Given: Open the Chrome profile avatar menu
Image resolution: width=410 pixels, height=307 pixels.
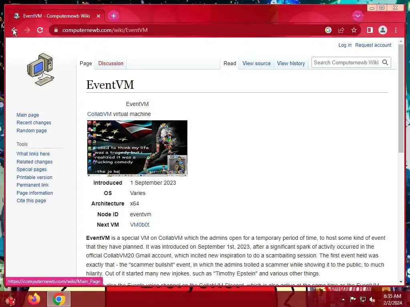Looking at the screenshot, I should pos(382,30).
